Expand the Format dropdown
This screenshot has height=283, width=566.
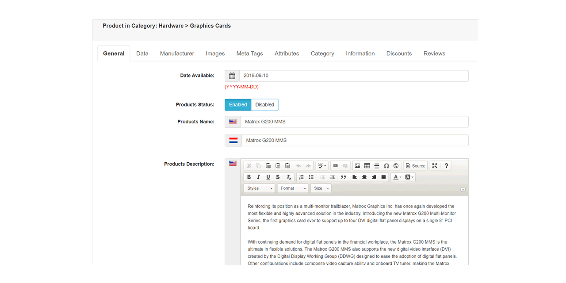click(293, 188)
